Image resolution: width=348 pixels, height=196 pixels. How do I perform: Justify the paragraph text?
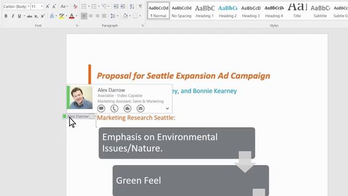(x=104, y=16)
